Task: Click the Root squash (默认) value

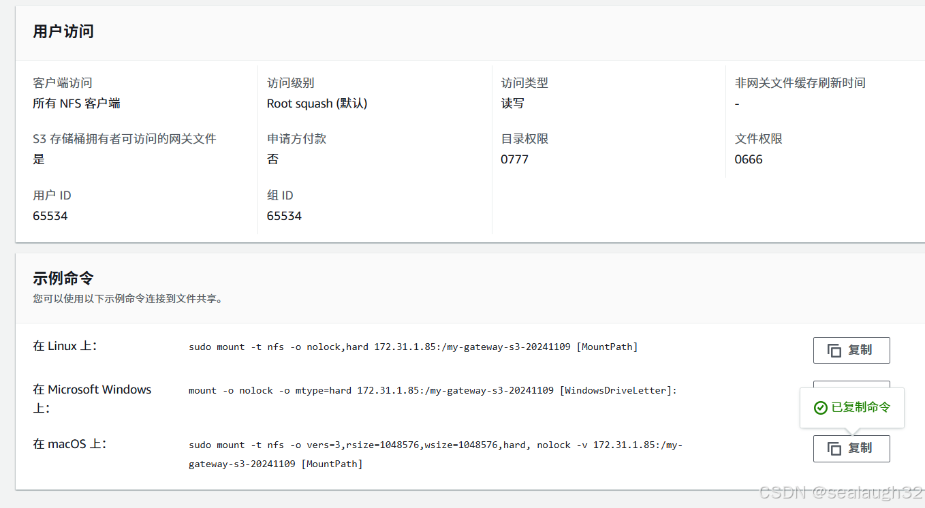Action: [x=317, y=104]
